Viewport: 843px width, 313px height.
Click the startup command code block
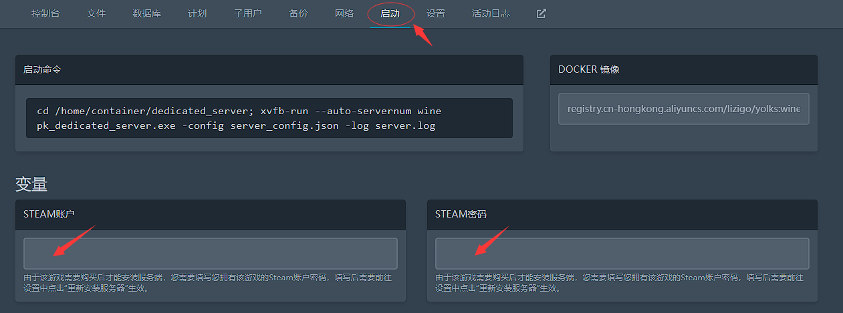[269, 118]
